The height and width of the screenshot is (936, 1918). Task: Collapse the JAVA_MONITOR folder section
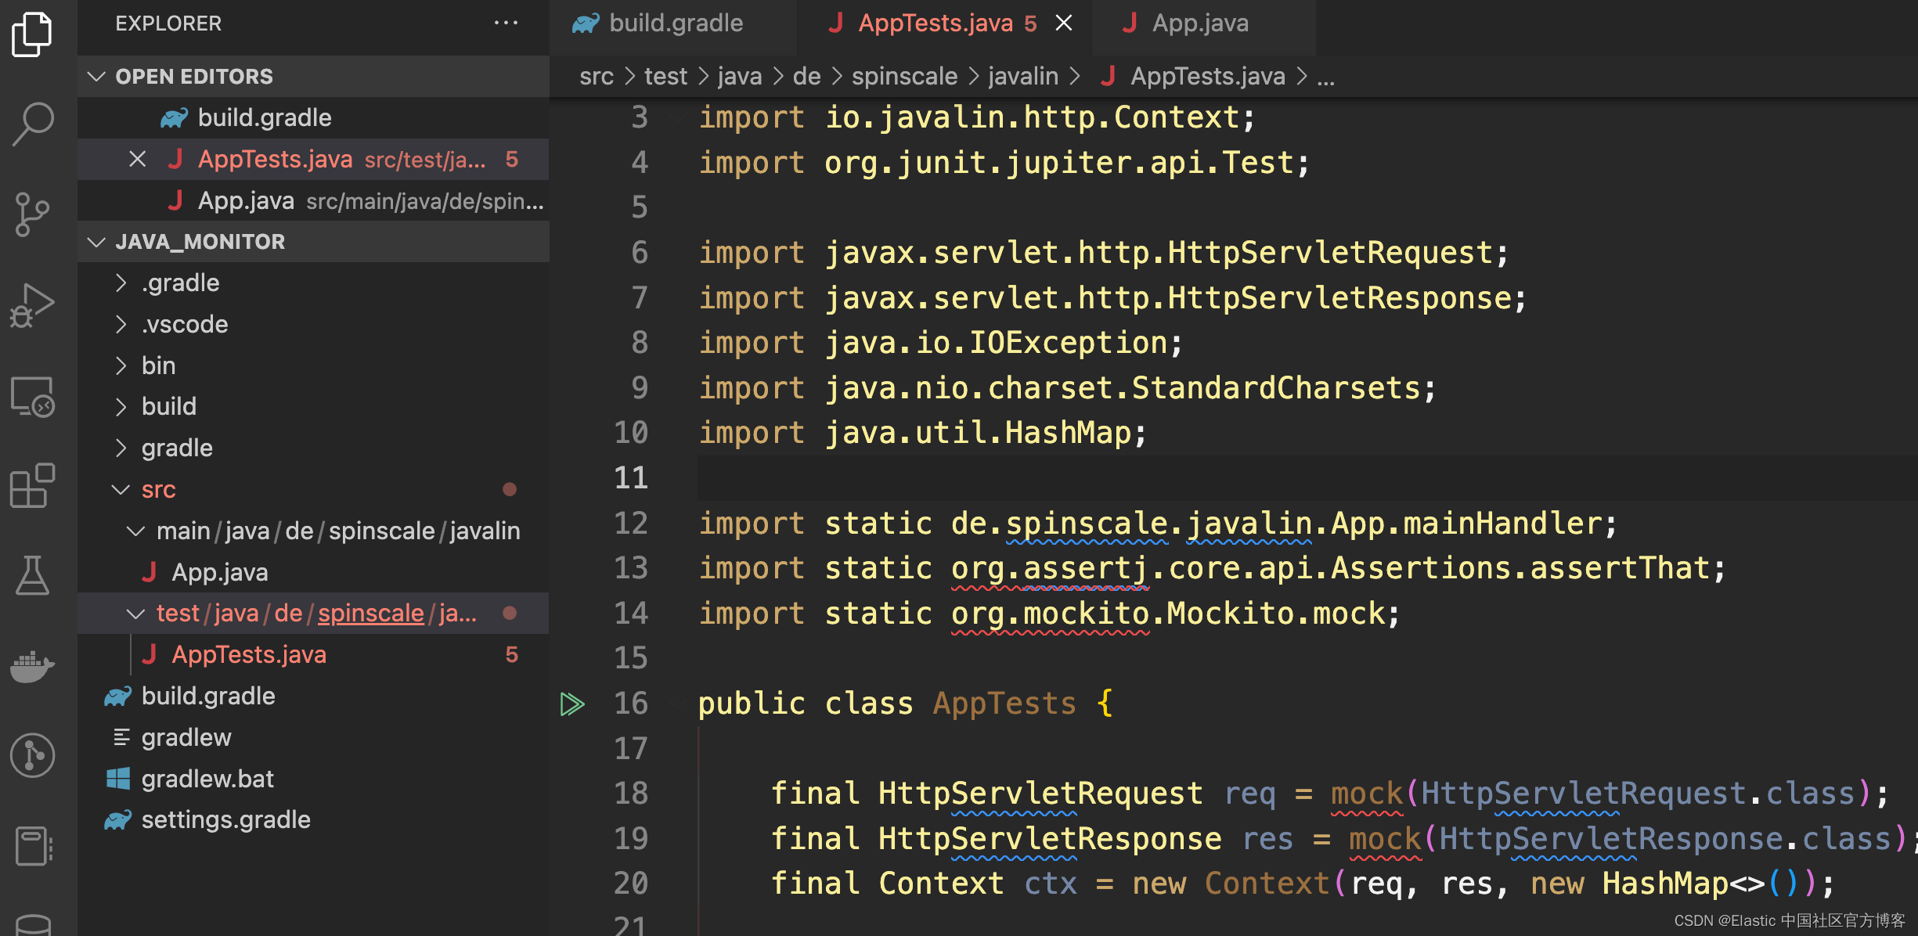coord(96,242)
